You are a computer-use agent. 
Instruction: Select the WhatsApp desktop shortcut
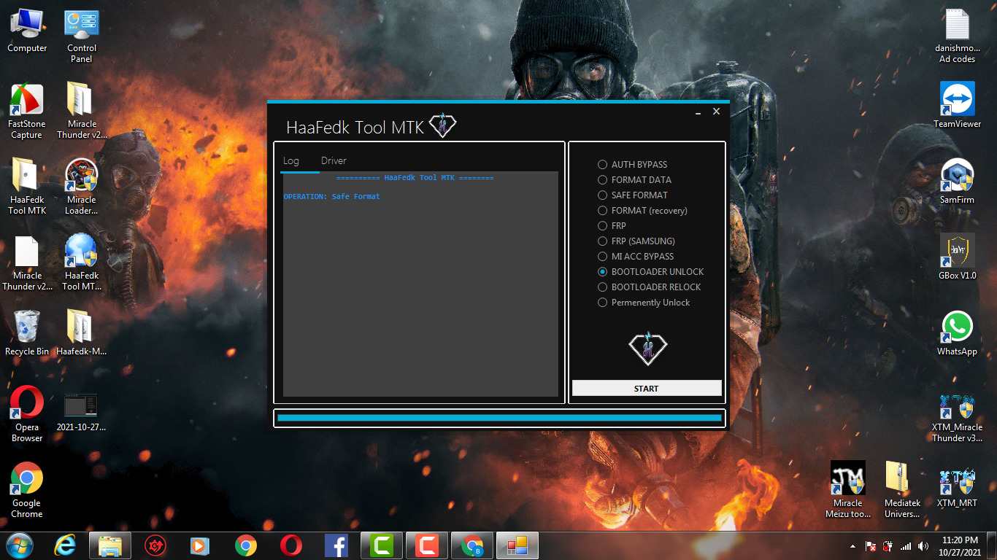pos(957,333)
